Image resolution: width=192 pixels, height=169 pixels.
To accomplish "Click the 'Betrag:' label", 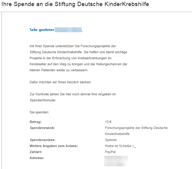I will (35, 122).
